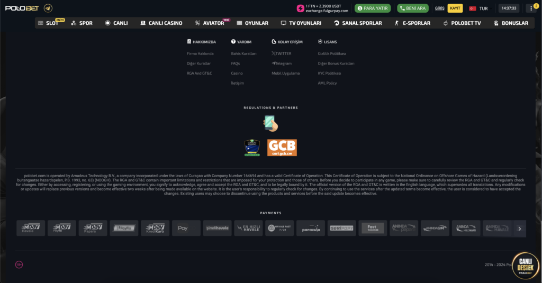The image size is (542, 283).
Task: Click the Para Yatır deposit button
Action: click(x=373, y=8)
